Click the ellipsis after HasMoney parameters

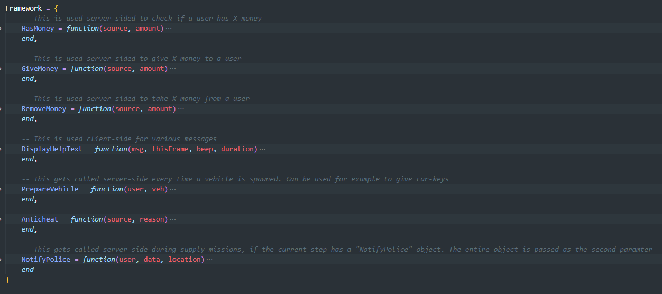[x=169, y=29]
